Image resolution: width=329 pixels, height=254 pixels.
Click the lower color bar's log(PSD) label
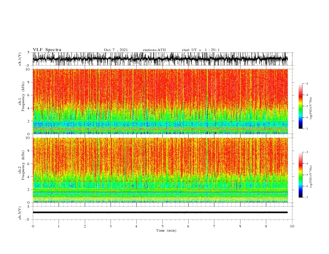311,177
